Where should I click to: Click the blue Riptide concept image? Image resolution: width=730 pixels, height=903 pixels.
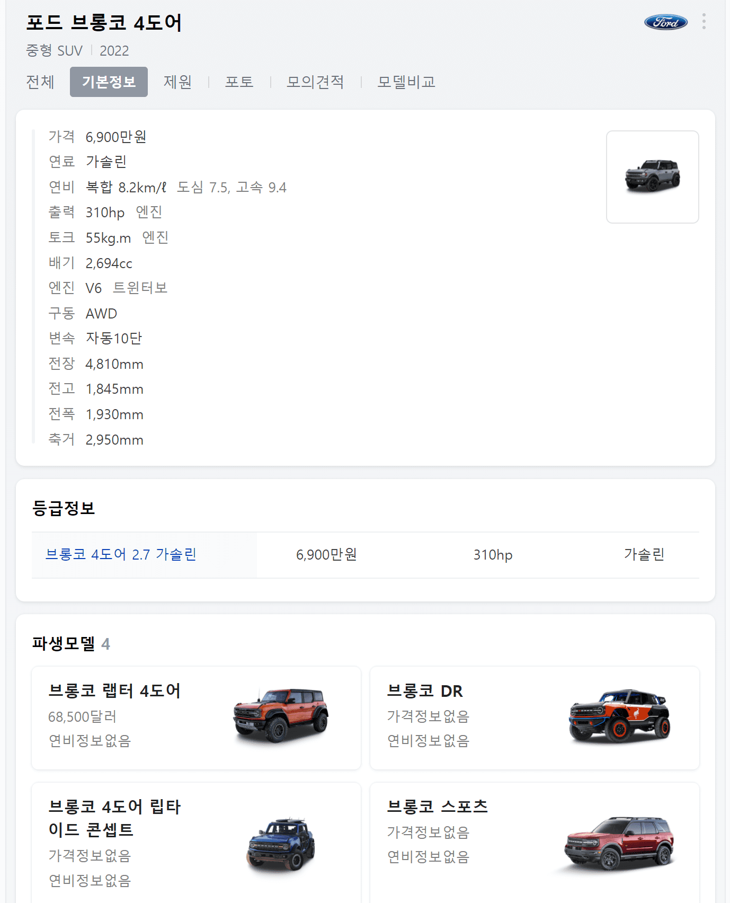tap(281, 844)
